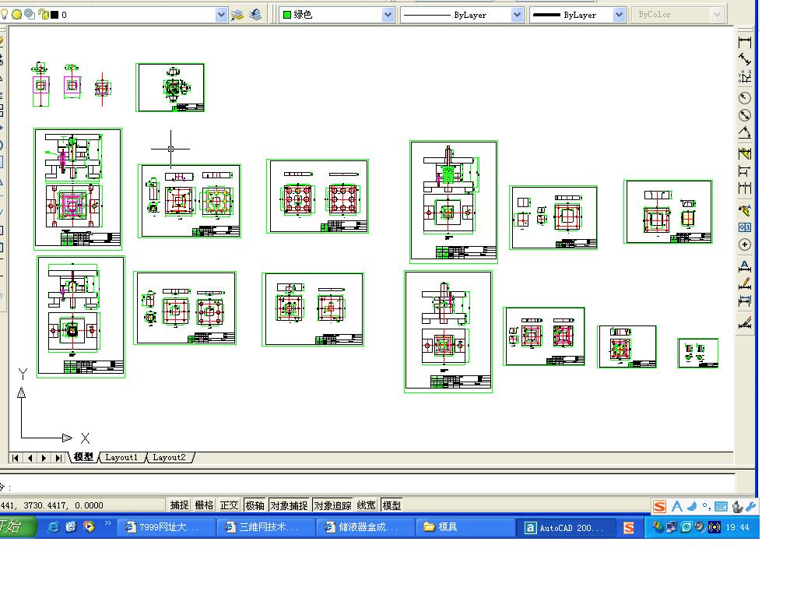Select the Angular Dimension tool

pyautogui.click(x=745, y=132)
